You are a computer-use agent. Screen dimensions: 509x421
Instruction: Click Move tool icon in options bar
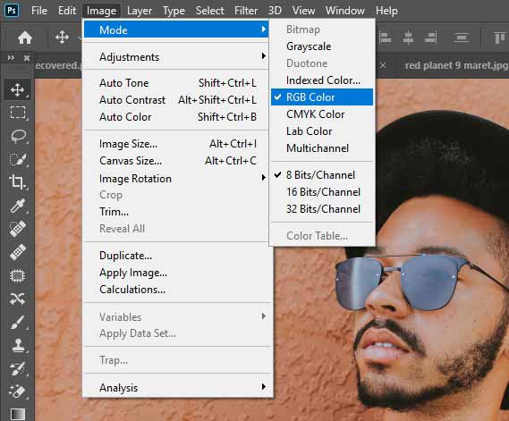[62, 38]
